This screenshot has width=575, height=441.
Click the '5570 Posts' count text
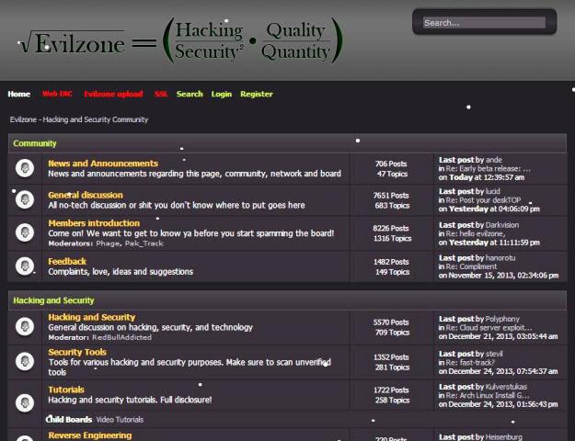391,322
